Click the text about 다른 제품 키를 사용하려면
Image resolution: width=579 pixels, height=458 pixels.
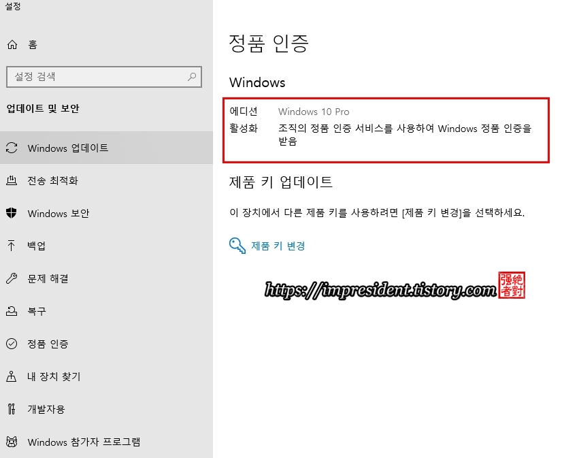pyautogui.click(x=377, y=213)
